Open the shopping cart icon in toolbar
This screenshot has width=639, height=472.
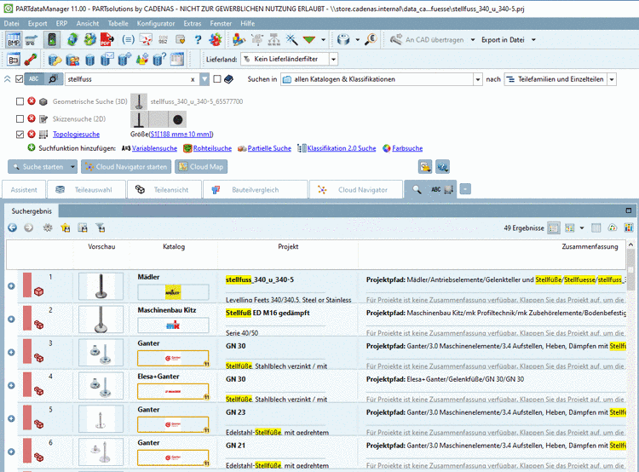[x=32, y=40]
